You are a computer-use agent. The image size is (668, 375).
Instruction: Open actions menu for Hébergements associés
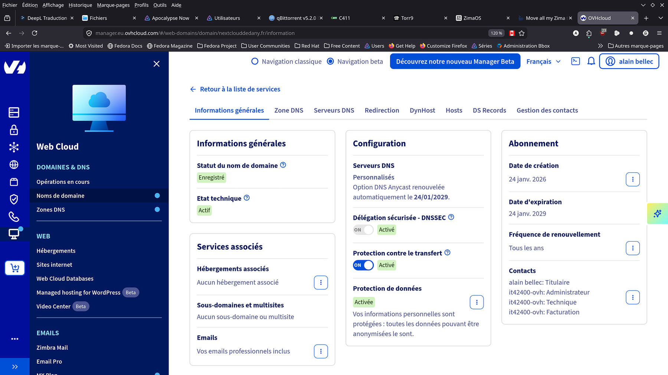click(321, 282)
